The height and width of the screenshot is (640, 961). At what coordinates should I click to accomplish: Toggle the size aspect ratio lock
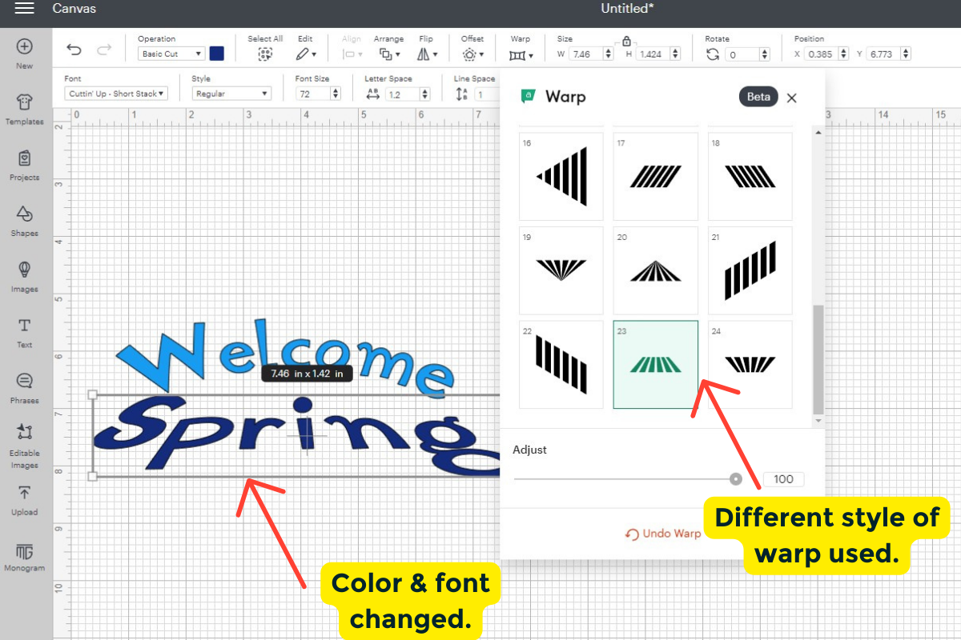tap(626, 42)
